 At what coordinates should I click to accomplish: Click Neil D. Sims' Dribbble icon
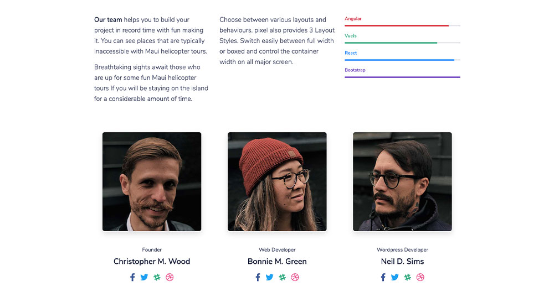(x=420, y=277)
